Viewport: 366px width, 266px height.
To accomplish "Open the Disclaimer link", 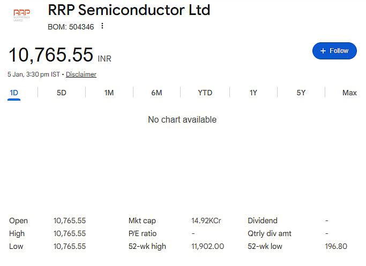I will point(81,74).
